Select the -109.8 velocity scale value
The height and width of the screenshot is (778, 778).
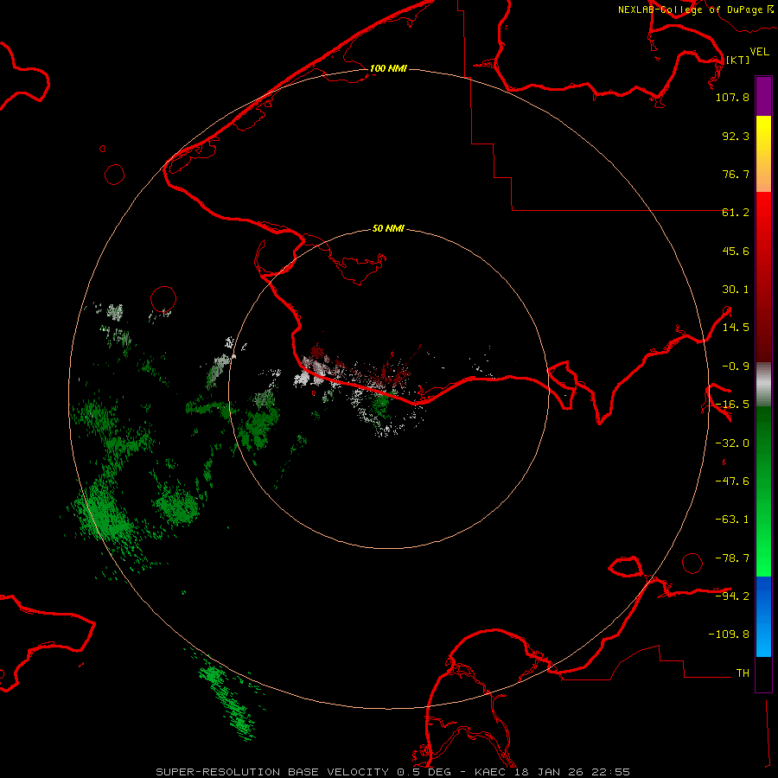(729, 635)
